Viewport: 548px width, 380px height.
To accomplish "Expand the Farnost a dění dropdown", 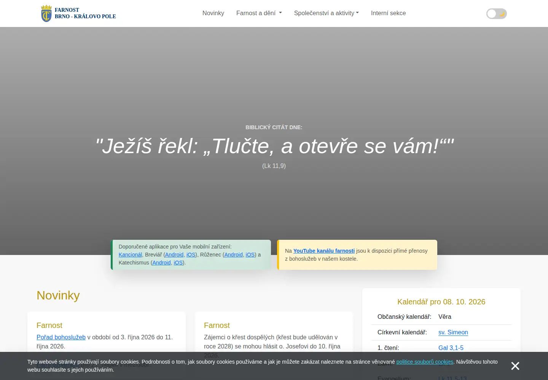I will pos(259,13).
